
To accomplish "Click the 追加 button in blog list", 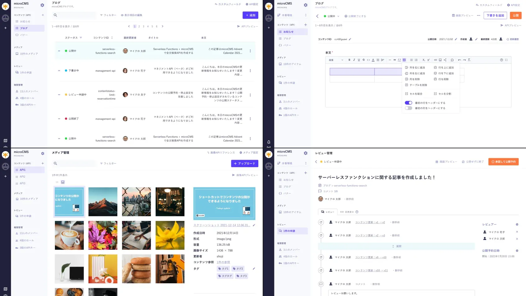I will coord(250,15).
